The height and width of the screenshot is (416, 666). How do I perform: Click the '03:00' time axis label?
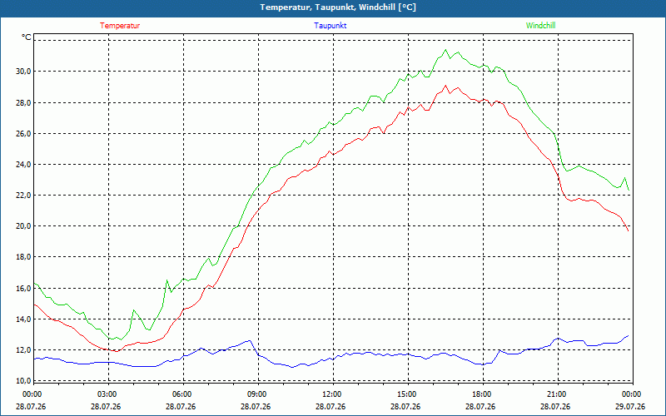click(107, 394)
